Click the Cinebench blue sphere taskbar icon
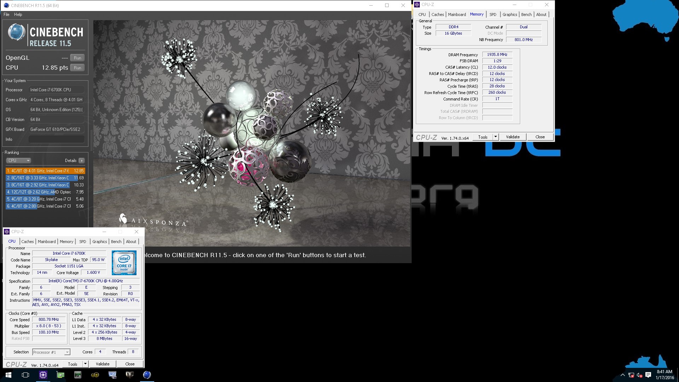Screen dimensions: 679x382 coord(147,375)
